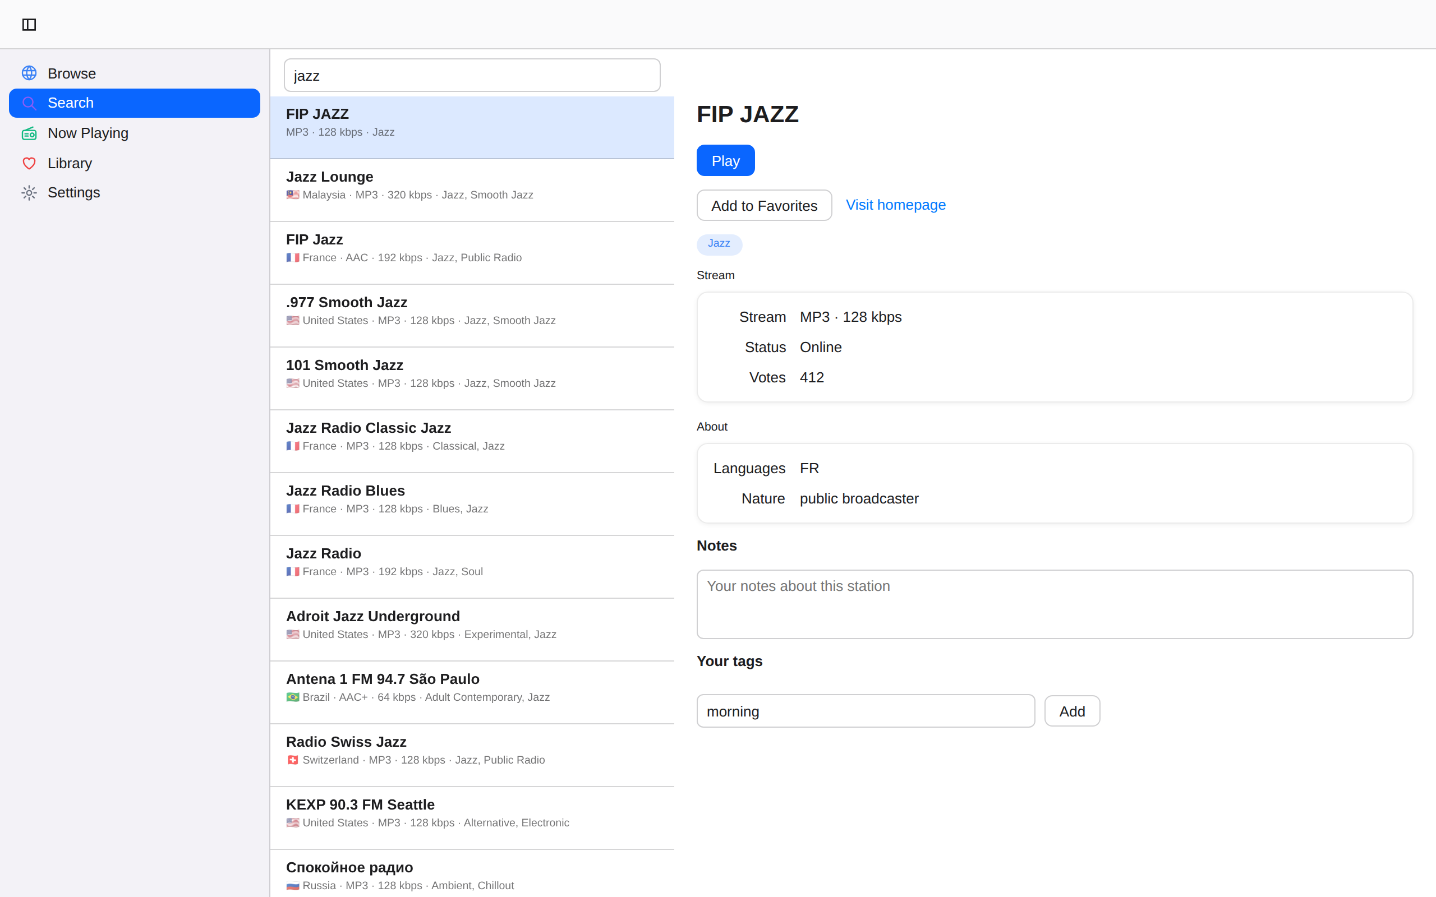1436x897 pixels.
Task: Play the FIP JAZZ station
Action: (x=725, y=160)
